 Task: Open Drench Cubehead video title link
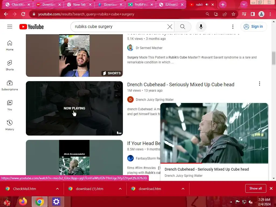[x=181, y=84]
